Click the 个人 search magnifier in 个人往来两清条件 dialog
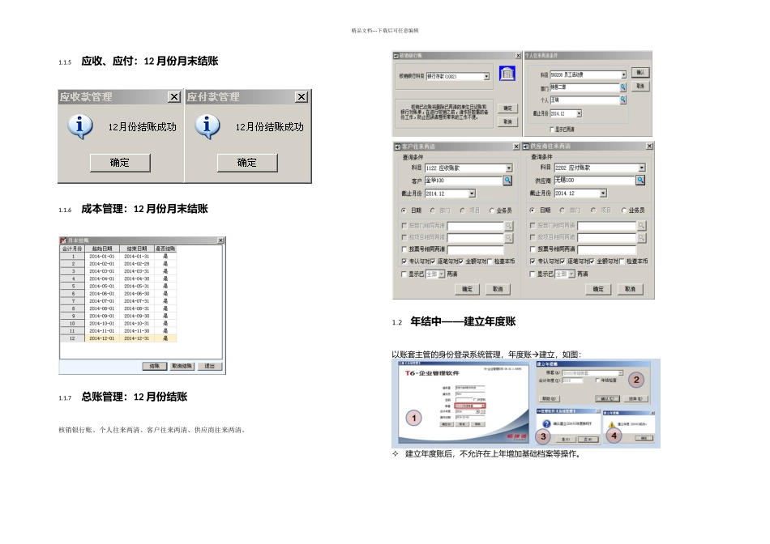Image resolution: width=770 pixels, height=544 pixels. point(623,100)
